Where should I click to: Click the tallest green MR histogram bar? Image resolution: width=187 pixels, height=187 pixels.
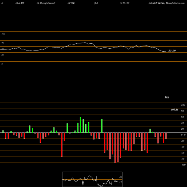[x=80, y=125]
